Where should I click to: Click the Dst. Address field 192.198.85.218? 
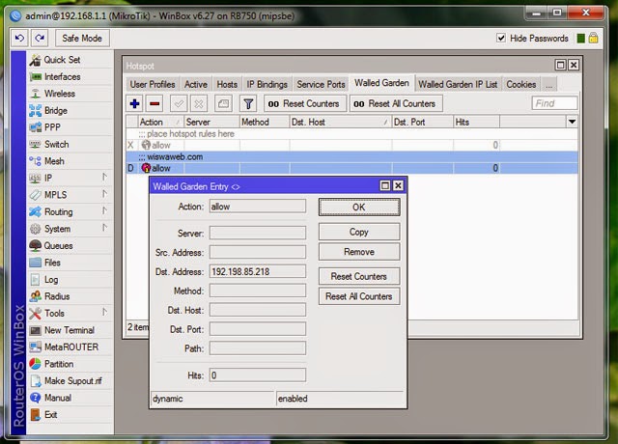click(258, 272)
